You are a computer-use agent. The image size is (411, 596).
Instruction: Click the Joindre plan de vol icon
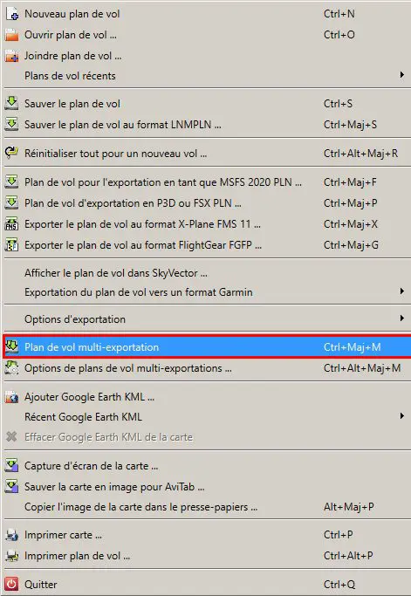click(12, 56)
